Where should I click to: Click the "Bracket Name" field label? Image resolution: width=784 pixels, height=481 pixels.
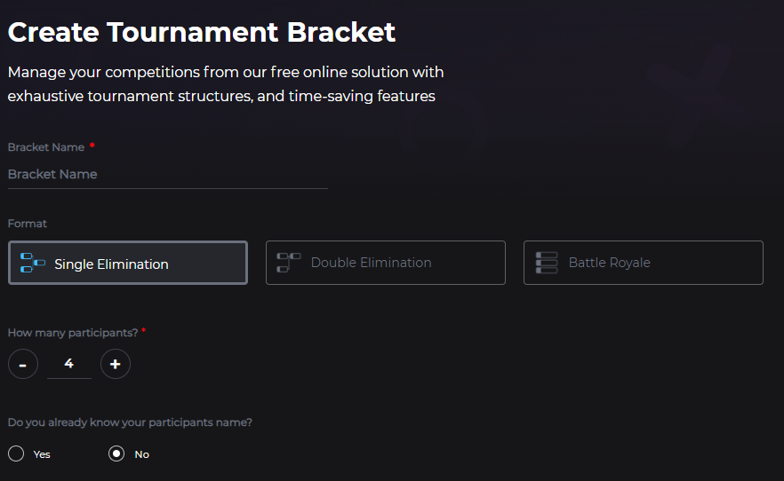[x=46, y=147]
